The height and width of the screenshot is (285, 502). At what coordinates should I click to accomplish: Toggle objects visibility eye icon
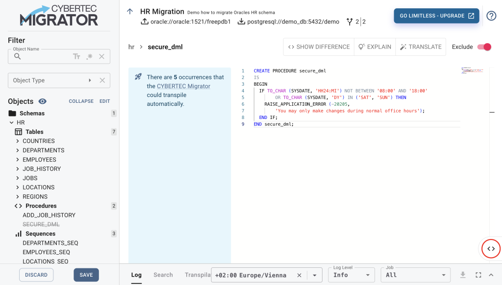[42, 101]
